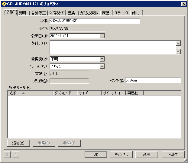Viewport: 188px width, 163px height.
Task: Show the 履歴 tab
Action: [x=106, y=13]
